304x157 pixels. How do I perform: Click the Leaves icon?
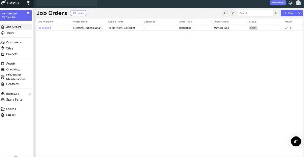[x=3, y=109]
